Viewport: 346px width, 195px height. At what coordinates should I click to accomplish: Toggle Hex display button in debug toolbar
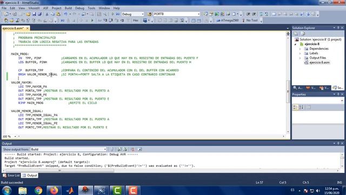coord(136,21)
